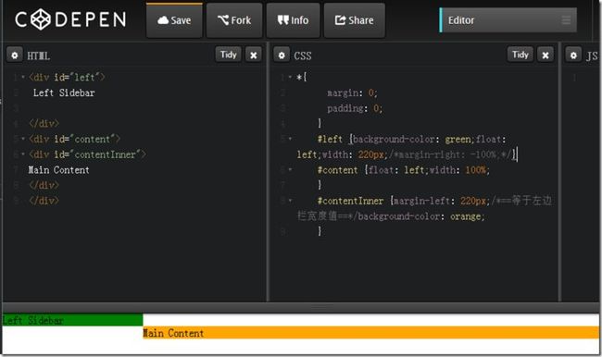Fold the #left CSS rule

pos(290,139)
